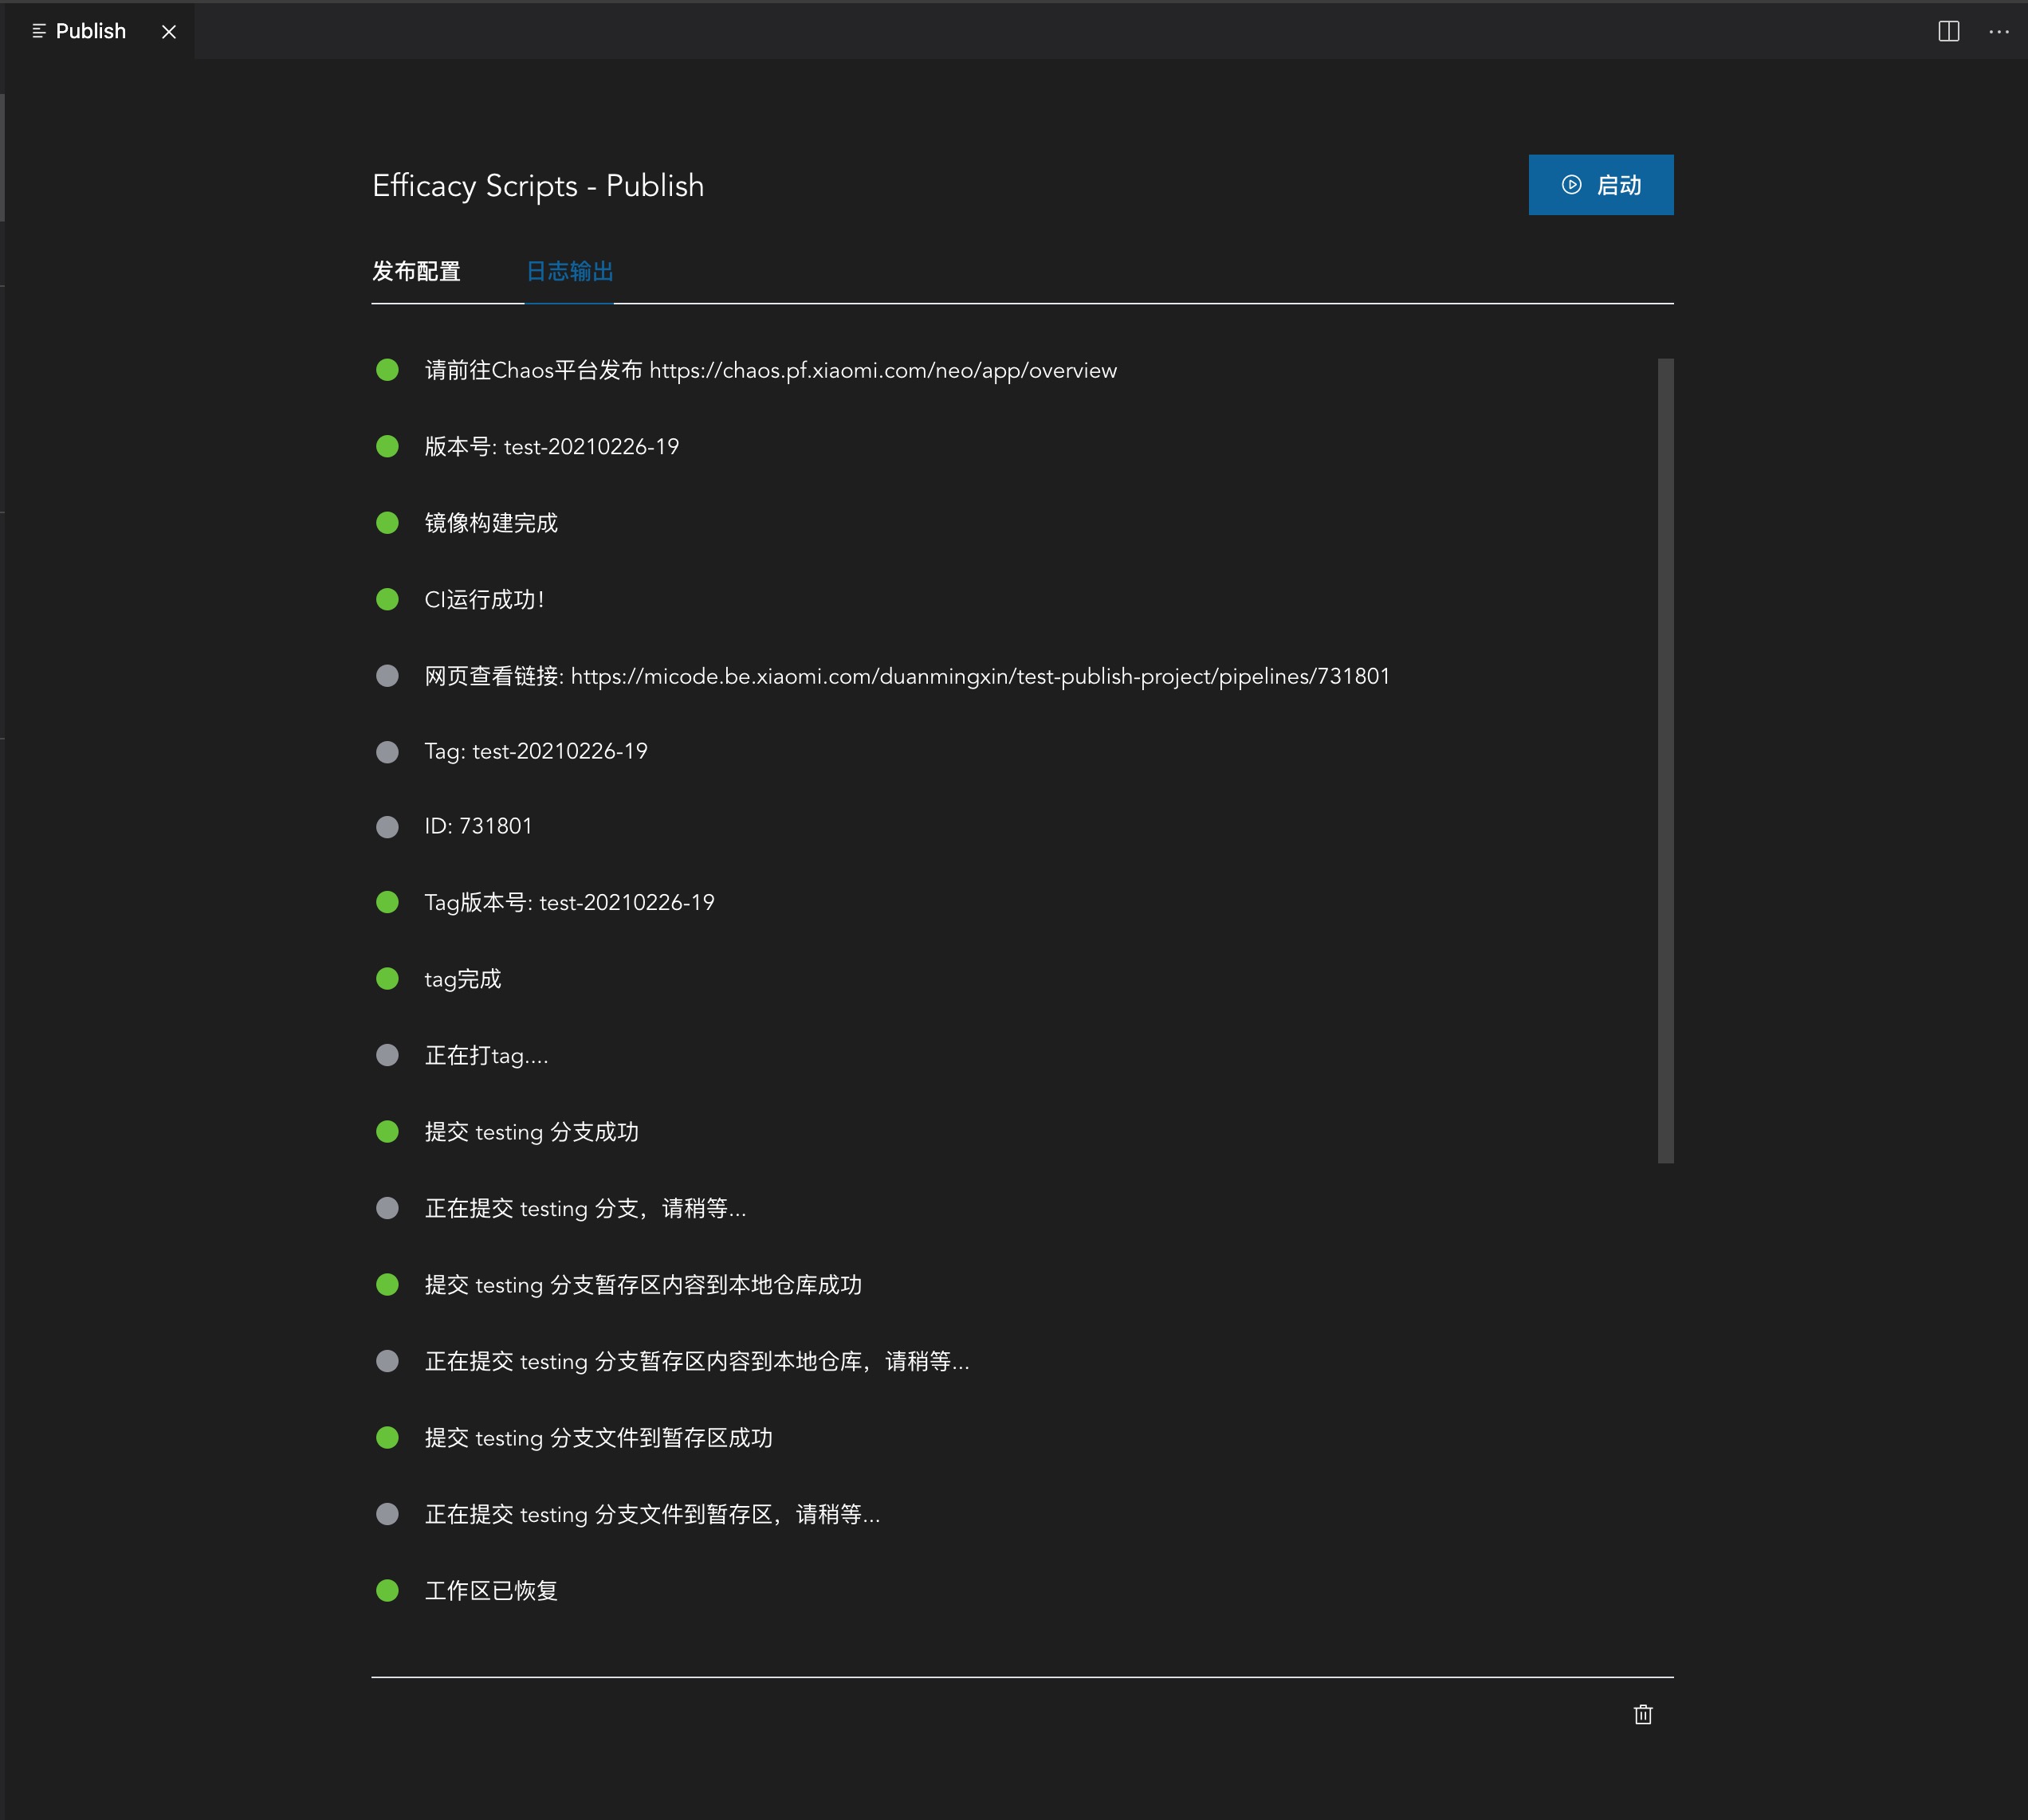Click the play icon inside the 启动 button

tap(1570, 184)
